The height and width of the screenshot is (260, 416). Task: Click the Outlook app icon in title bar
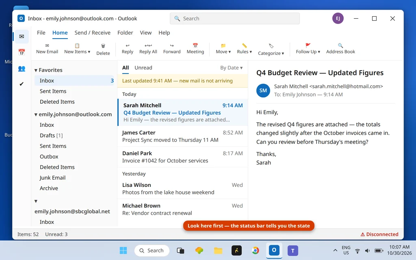pos(21,18)
